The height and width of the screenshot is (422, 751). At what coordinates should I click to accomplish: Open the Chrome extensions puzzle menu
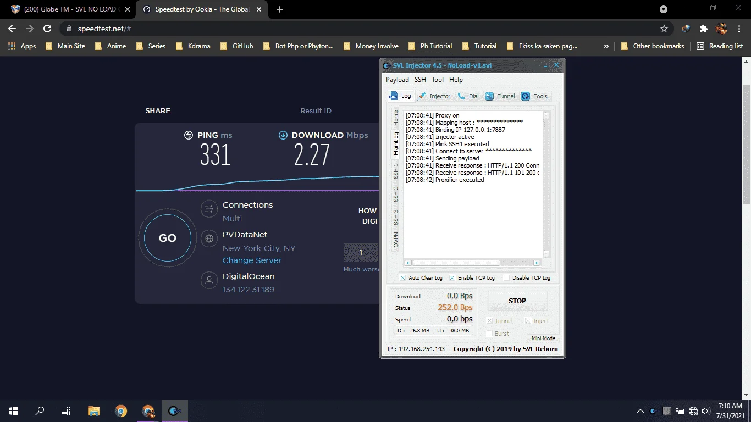703,29
